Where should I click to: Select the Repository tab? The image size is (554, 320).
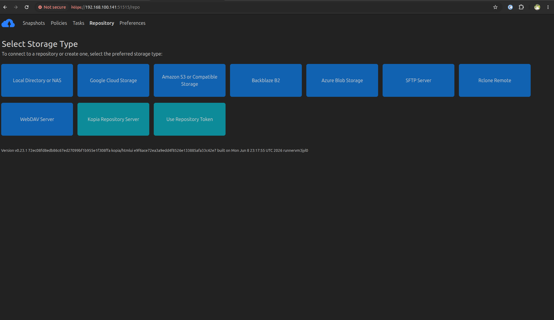click(102, 23)
